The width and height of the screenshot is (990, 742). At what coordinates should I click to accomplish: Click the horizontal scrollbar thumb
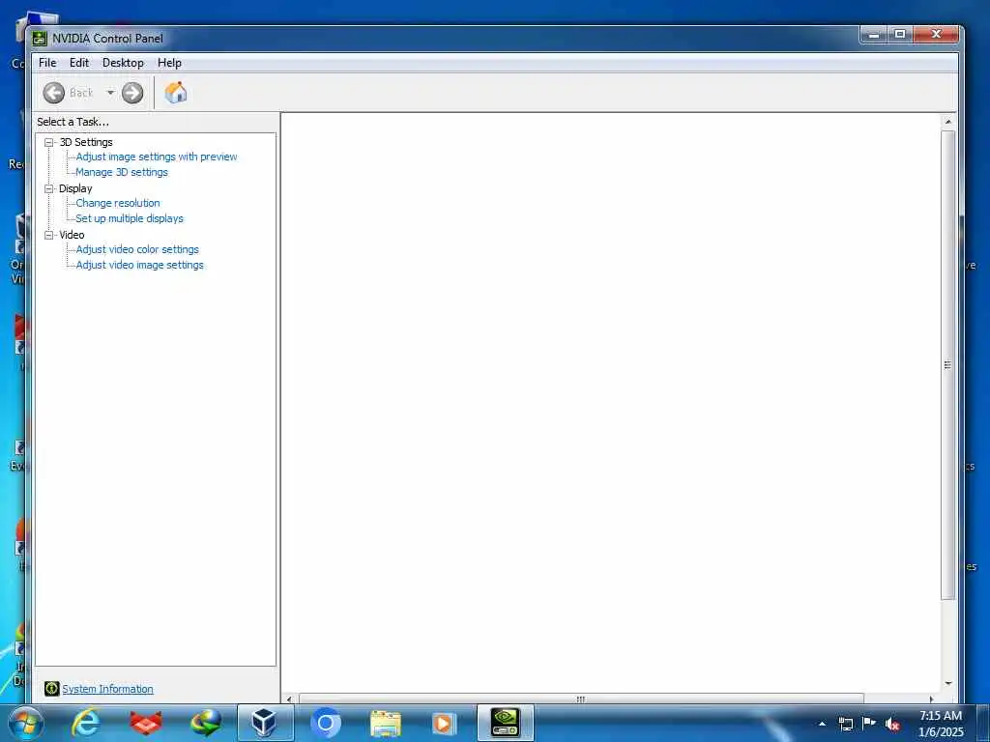[581, 699]
